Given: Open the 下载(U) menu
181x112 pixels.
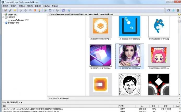Looking at the screenshot, I should tap(22, 6).
